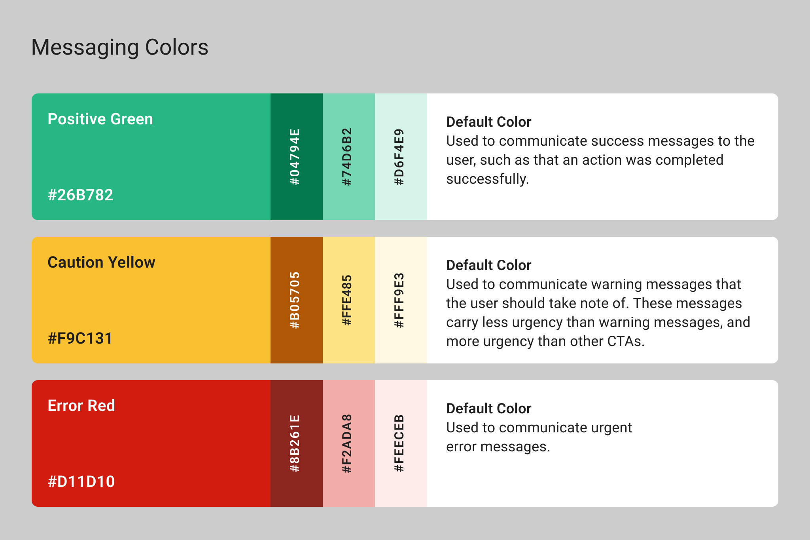
Task: Pick the pink #F2ADA8 swatch
Action: click(348, 443)
